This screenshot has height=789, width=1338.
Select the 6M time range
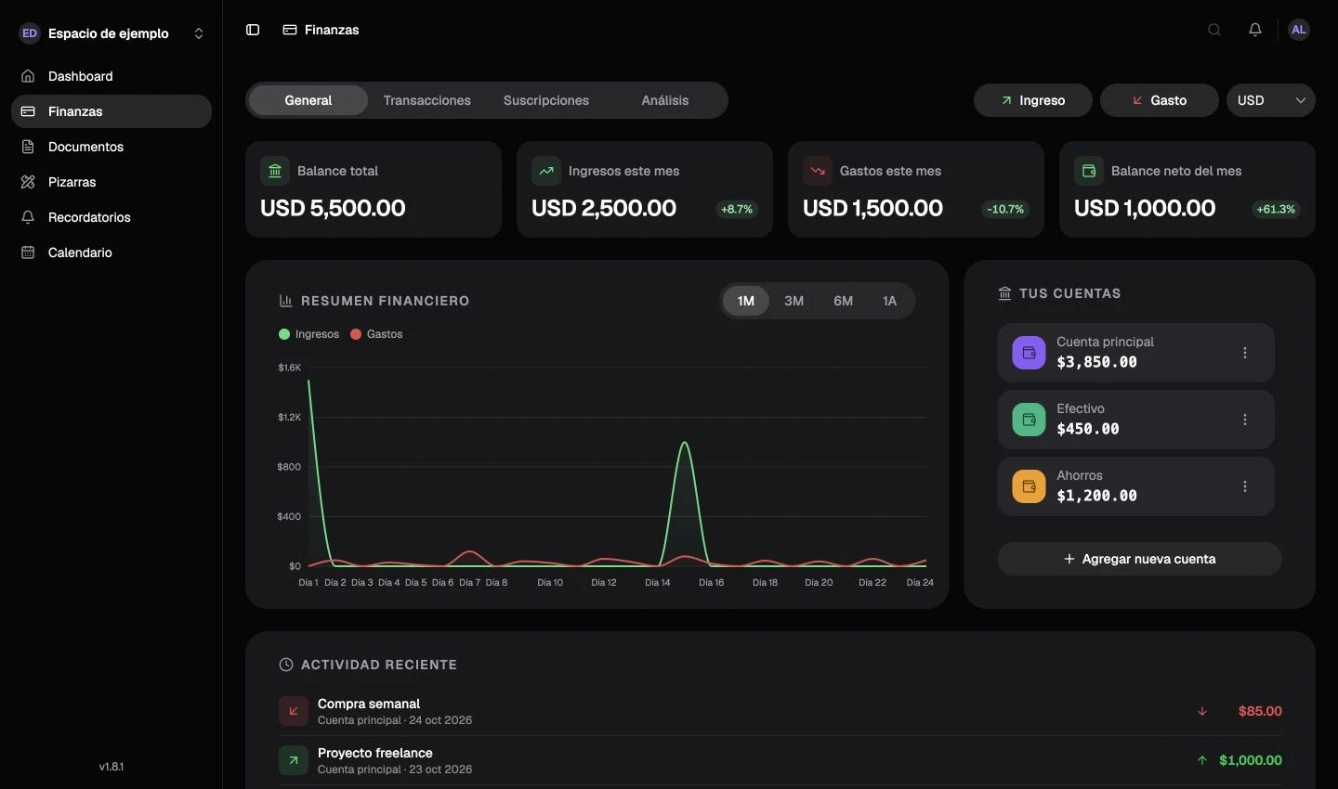(x=843, y=301)
